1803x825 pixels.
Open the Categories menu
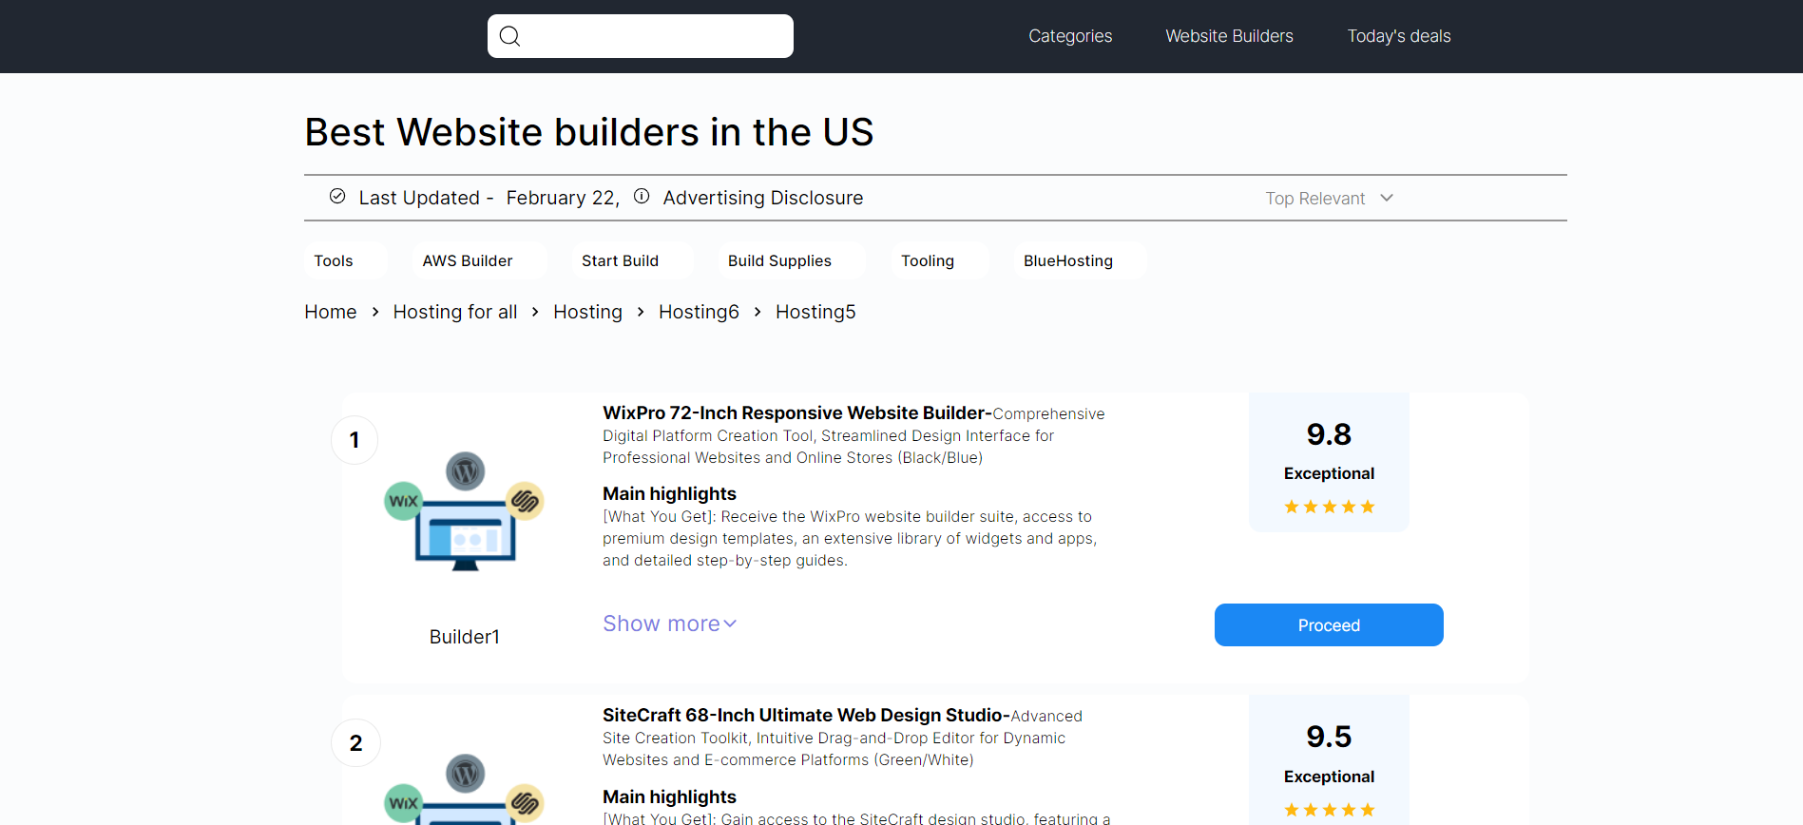(x=1070, y=36)
